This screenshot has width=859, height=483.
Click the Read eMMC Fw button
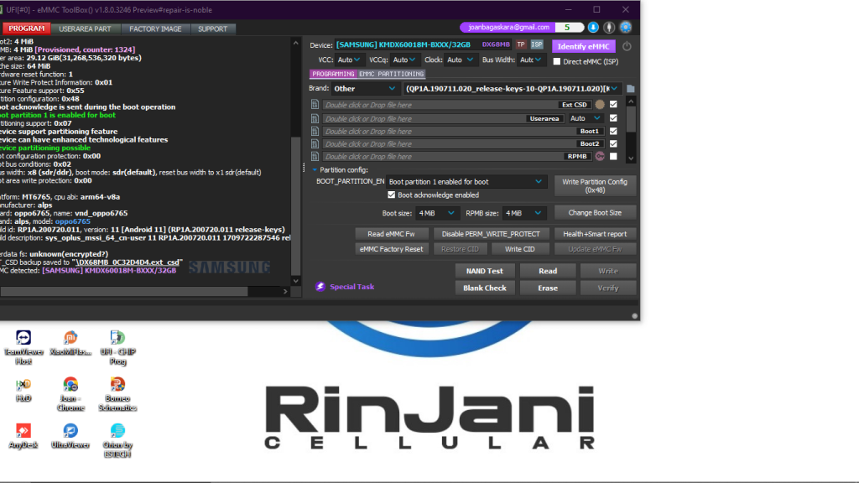391,234
